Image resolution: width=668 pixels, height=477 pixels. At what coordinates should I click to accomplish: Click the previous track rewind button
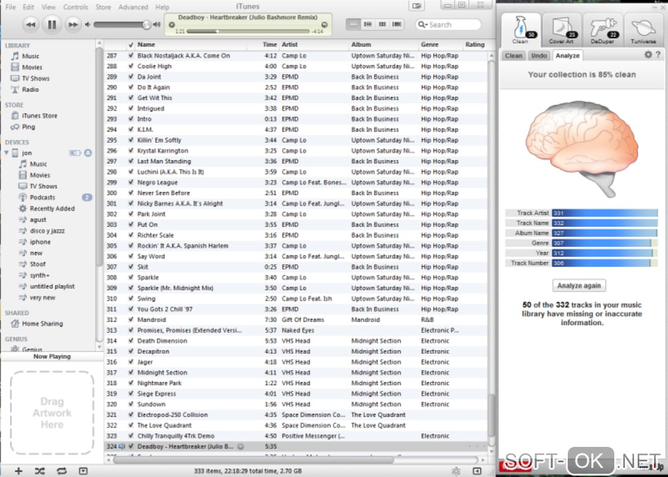click(30, 25)
